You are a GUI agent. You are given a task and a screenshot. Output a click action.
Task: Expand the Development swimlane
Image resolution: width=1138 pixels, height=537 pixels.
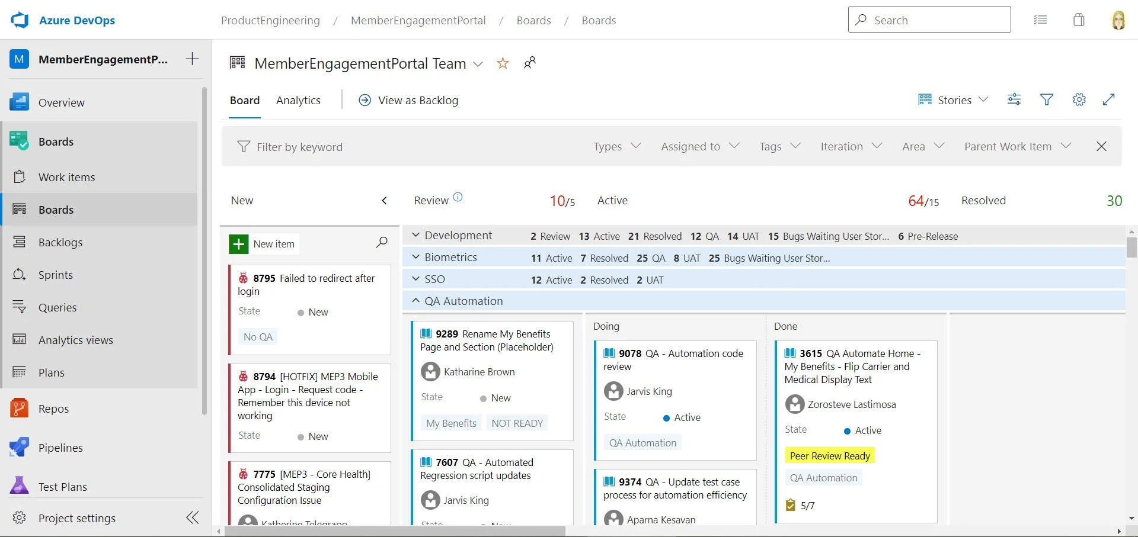416,235
